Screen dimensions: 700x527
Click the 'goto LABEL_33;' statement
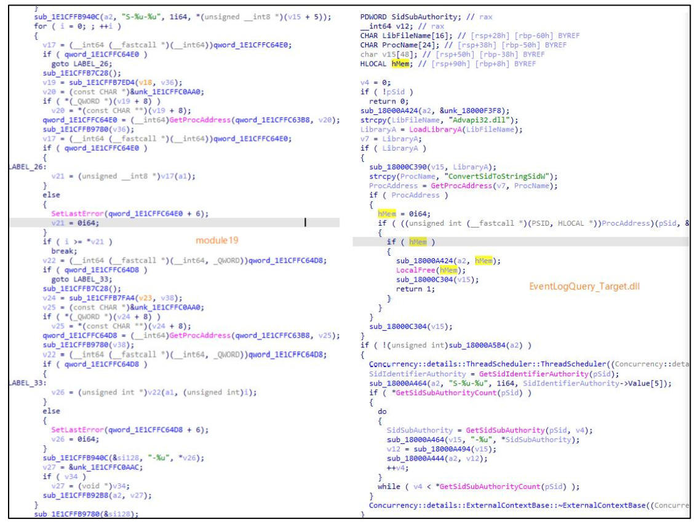point(82,279)
